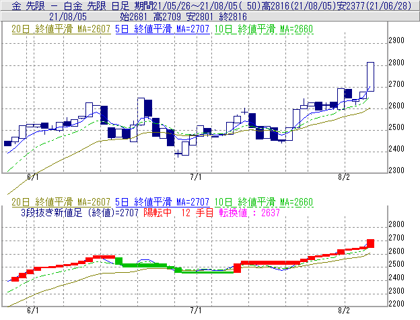Open the 20日 終値平滑 MA=2607 link in lower chart

[x=61, y=202]
